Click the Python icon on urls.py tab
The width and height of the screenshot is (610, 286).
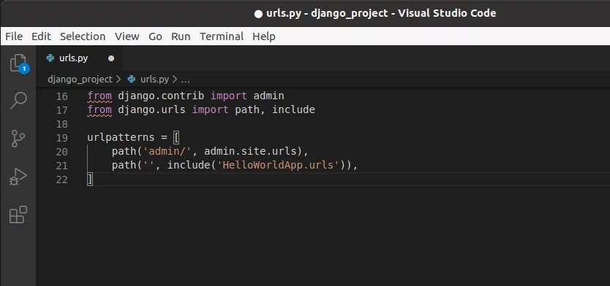pyautogui.click(x=50, y=58)
